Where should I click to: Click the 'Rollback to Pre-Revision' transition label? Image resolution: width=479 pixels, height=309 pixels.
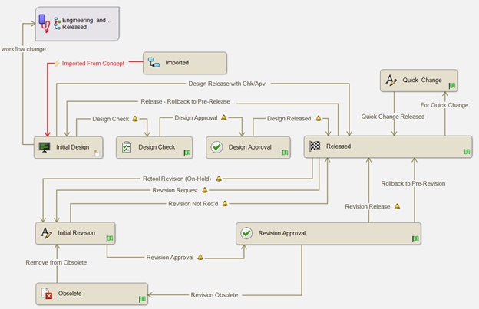pyautogui.click(x=413, y=183)
